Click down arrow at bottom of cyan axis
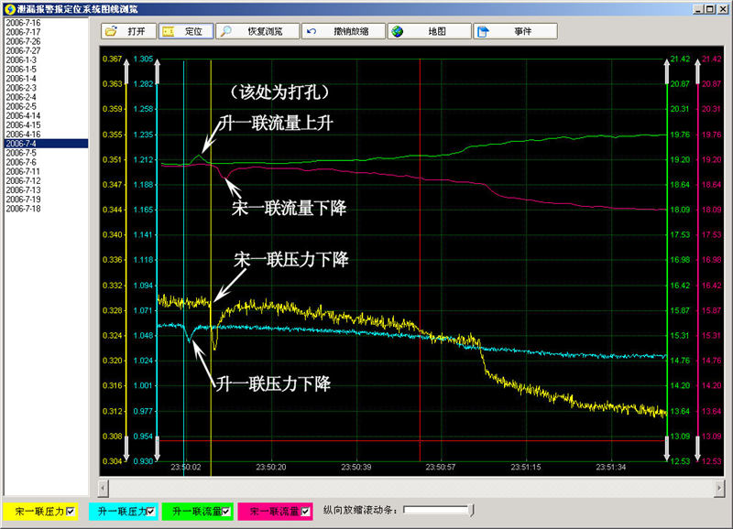733x529 pixels. [157, 448]
